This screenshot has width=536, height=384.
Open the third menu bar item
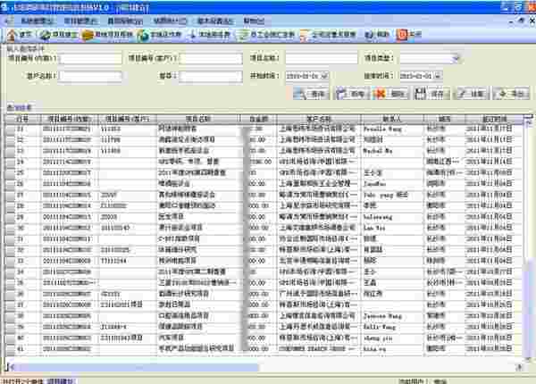[125, 21]
